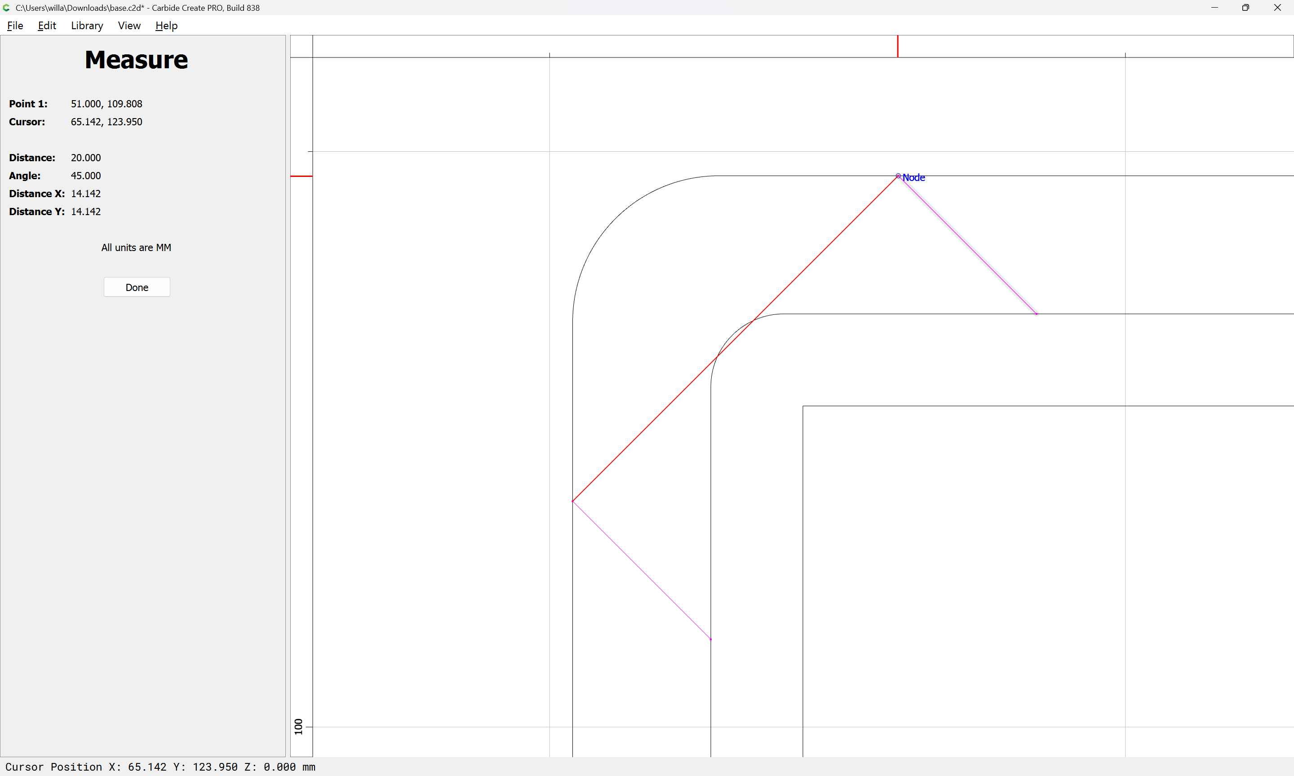The image size is (1294, 776).
Task: Click the red marker on top ruler
Action: point(898,46)
